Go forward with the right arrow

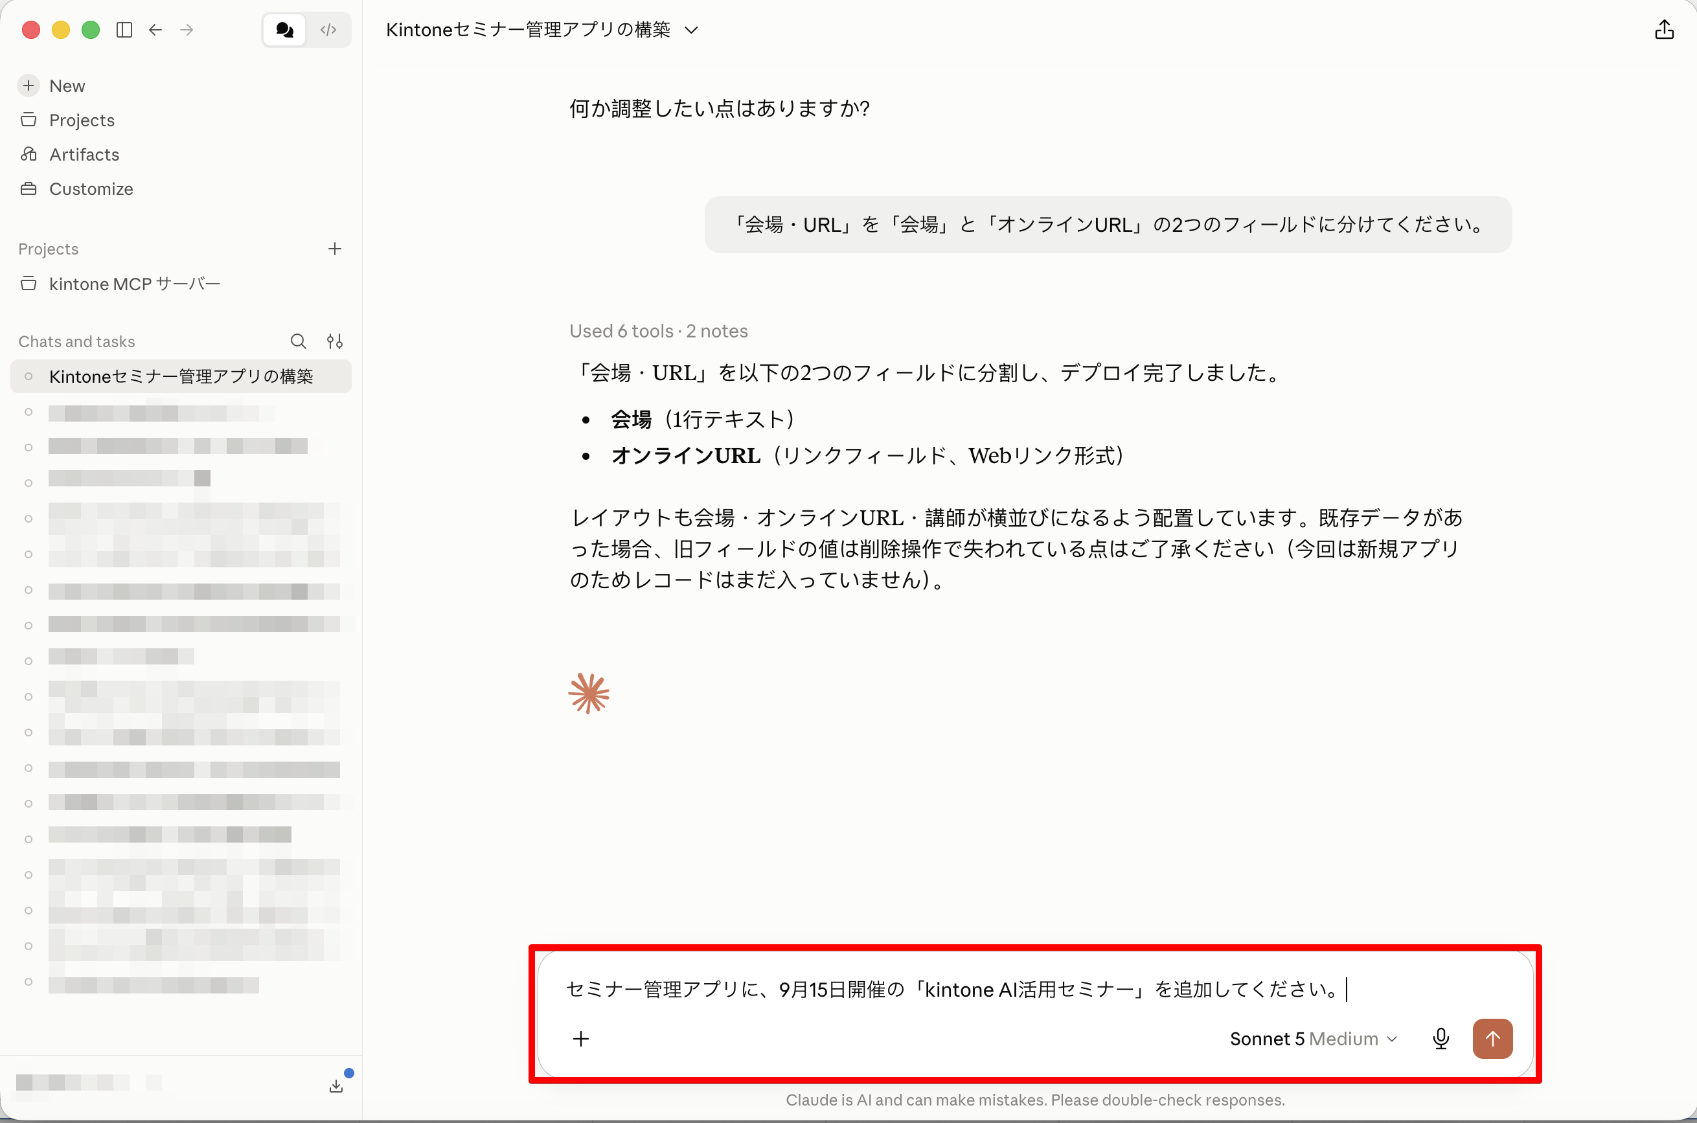coord(187,29)
